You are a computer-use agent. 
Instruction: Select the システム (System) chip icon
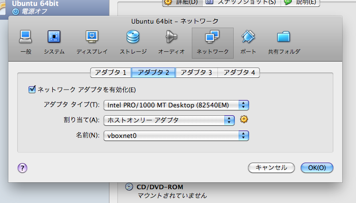click(54, 41)
